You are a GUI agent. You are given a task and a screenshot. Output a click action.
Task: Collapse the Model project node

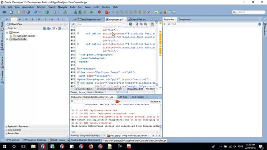(7, 32)
